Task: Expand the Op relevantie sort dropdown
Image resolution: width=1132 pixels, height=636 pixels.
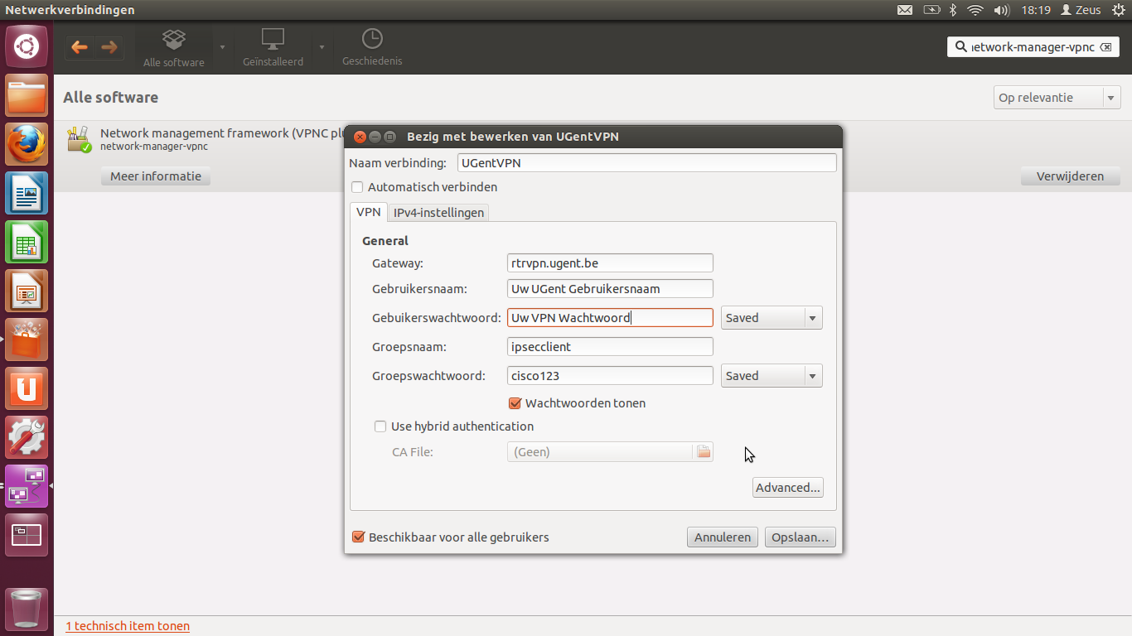Action: 1057,98
